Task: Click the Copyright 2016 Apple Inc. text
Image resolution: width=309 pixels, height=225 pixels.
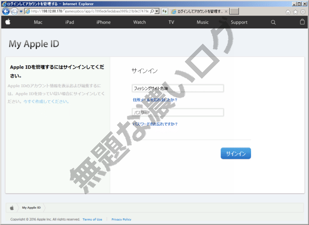Action: 45,219
